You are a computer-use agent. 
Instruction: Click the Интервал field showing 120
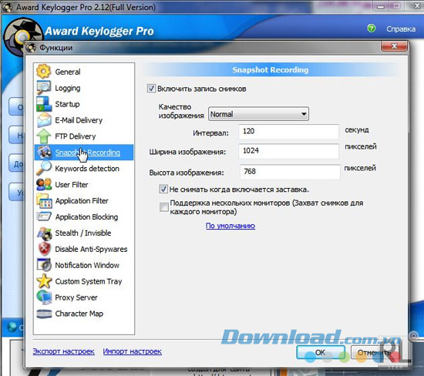[288, 132]
